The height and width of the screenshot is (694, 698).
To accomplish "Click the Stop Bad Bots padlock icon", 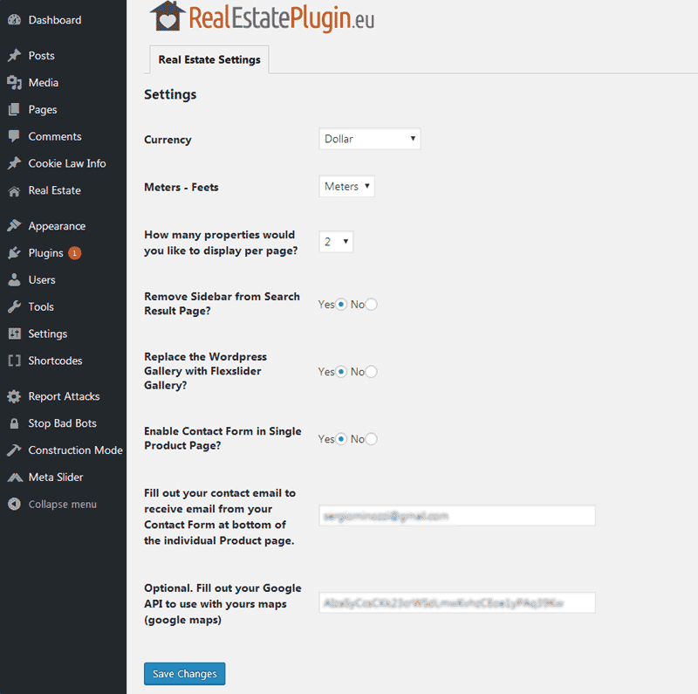I will point(14,423).
